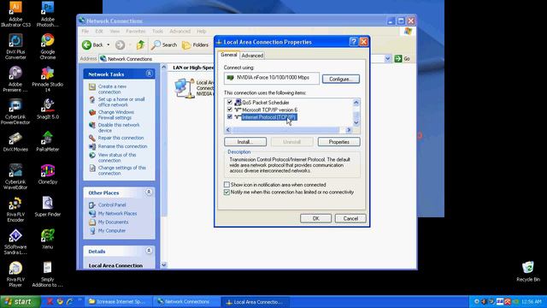547x308 pixels.
Task: Click the Back arrow in Network Connections
Action: [93, 44]
